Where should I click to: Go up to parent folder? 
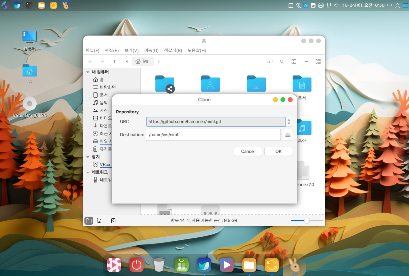[x=114, y=62]
